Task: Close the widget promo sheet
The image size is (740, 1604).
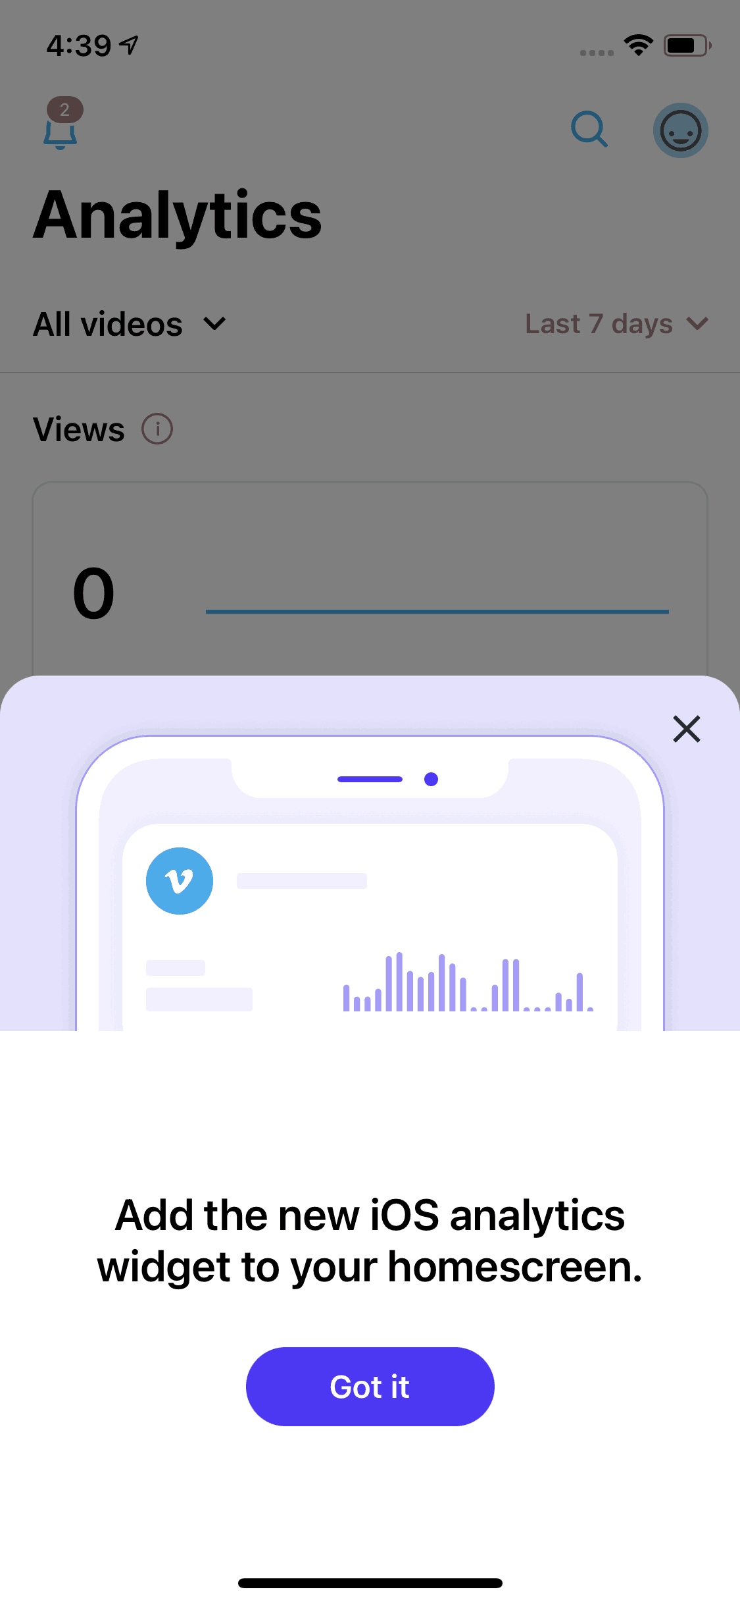Action: coord(687,729)
